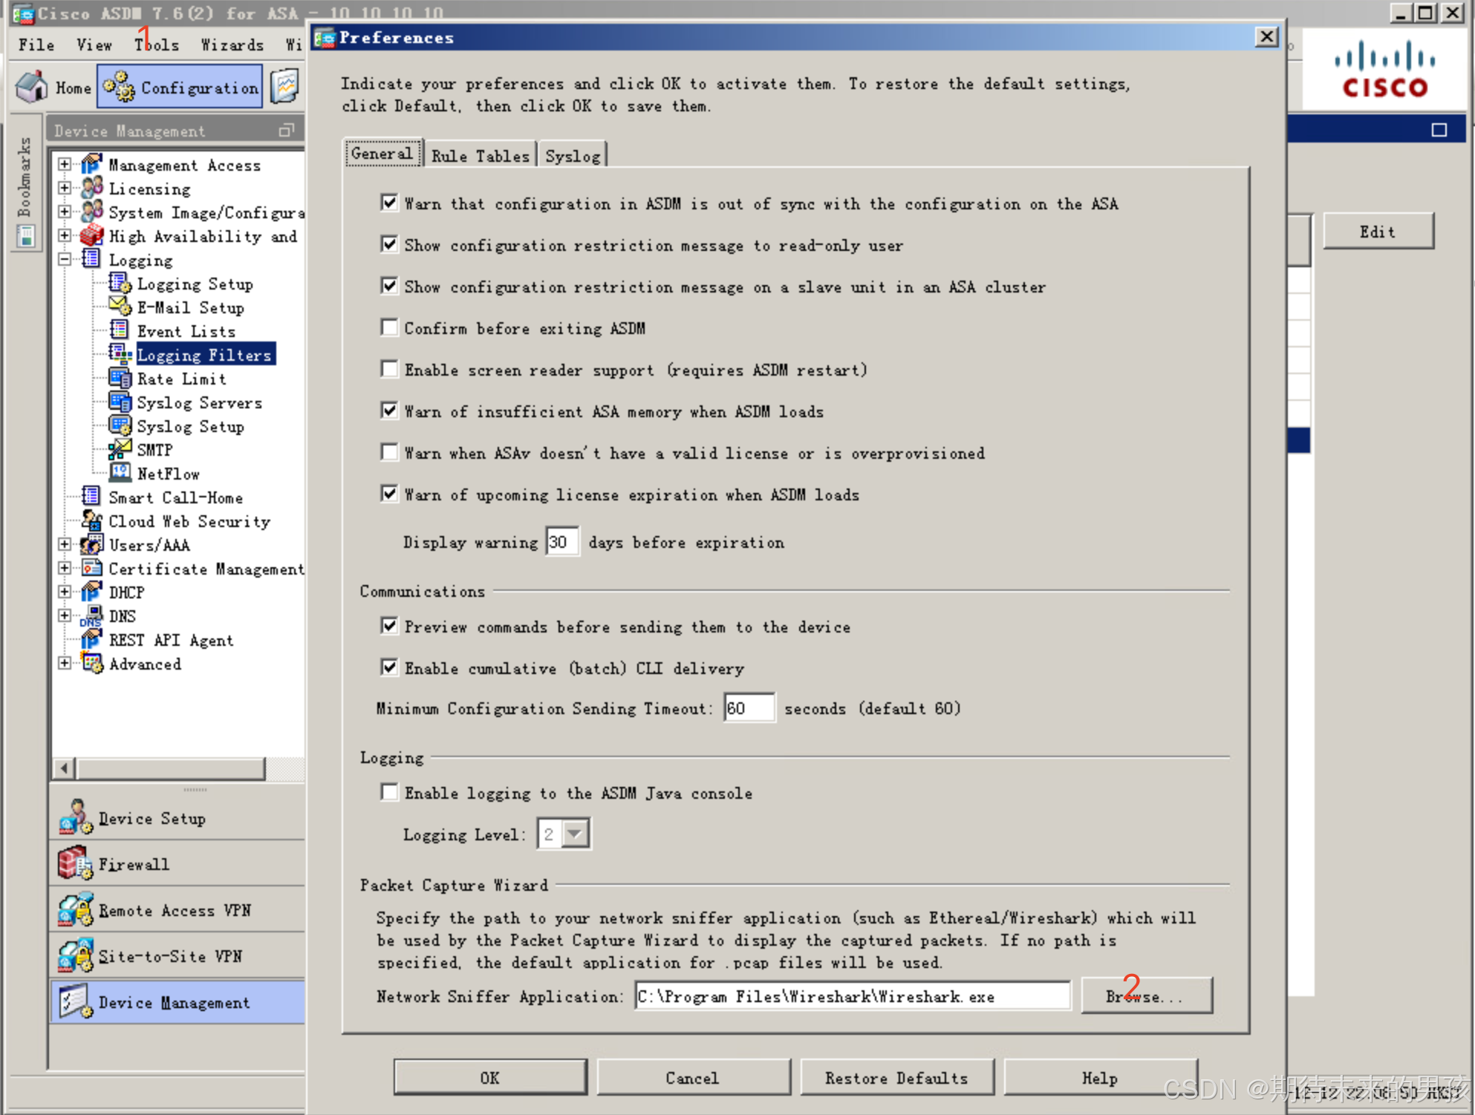The width and height of the screenshot is (1475, 1115).
Task: Select E-Mail Setup envelope icon in tree
Action: tap(120, 307)
